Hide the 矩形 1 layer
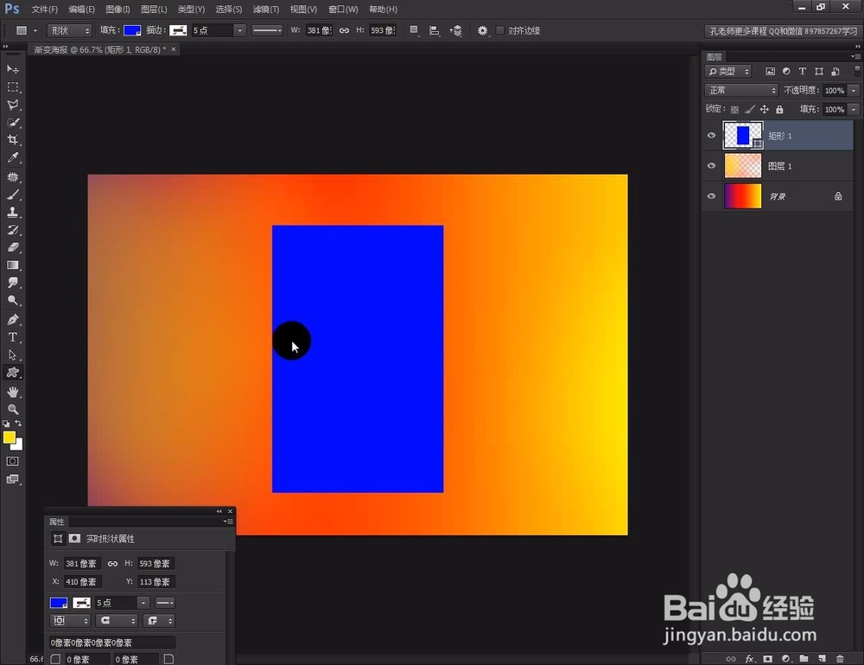This screenshot has height=665, width=864. (x=711, y=135)
